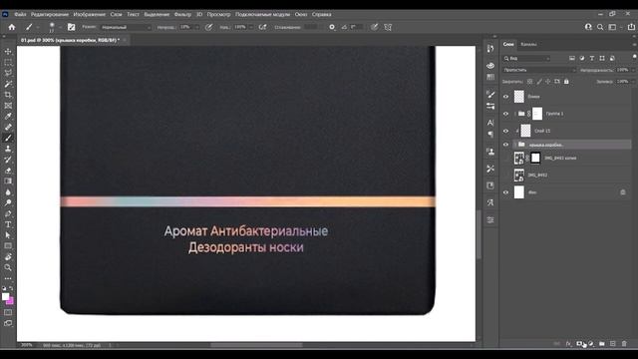Hide the Группа 1 group eye icon

tap(505, 114)
